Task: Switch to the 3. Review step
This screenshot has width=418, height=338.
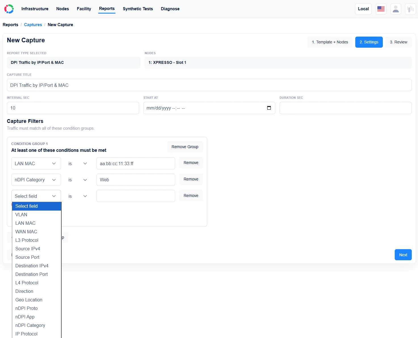Action: click(398, 42)
